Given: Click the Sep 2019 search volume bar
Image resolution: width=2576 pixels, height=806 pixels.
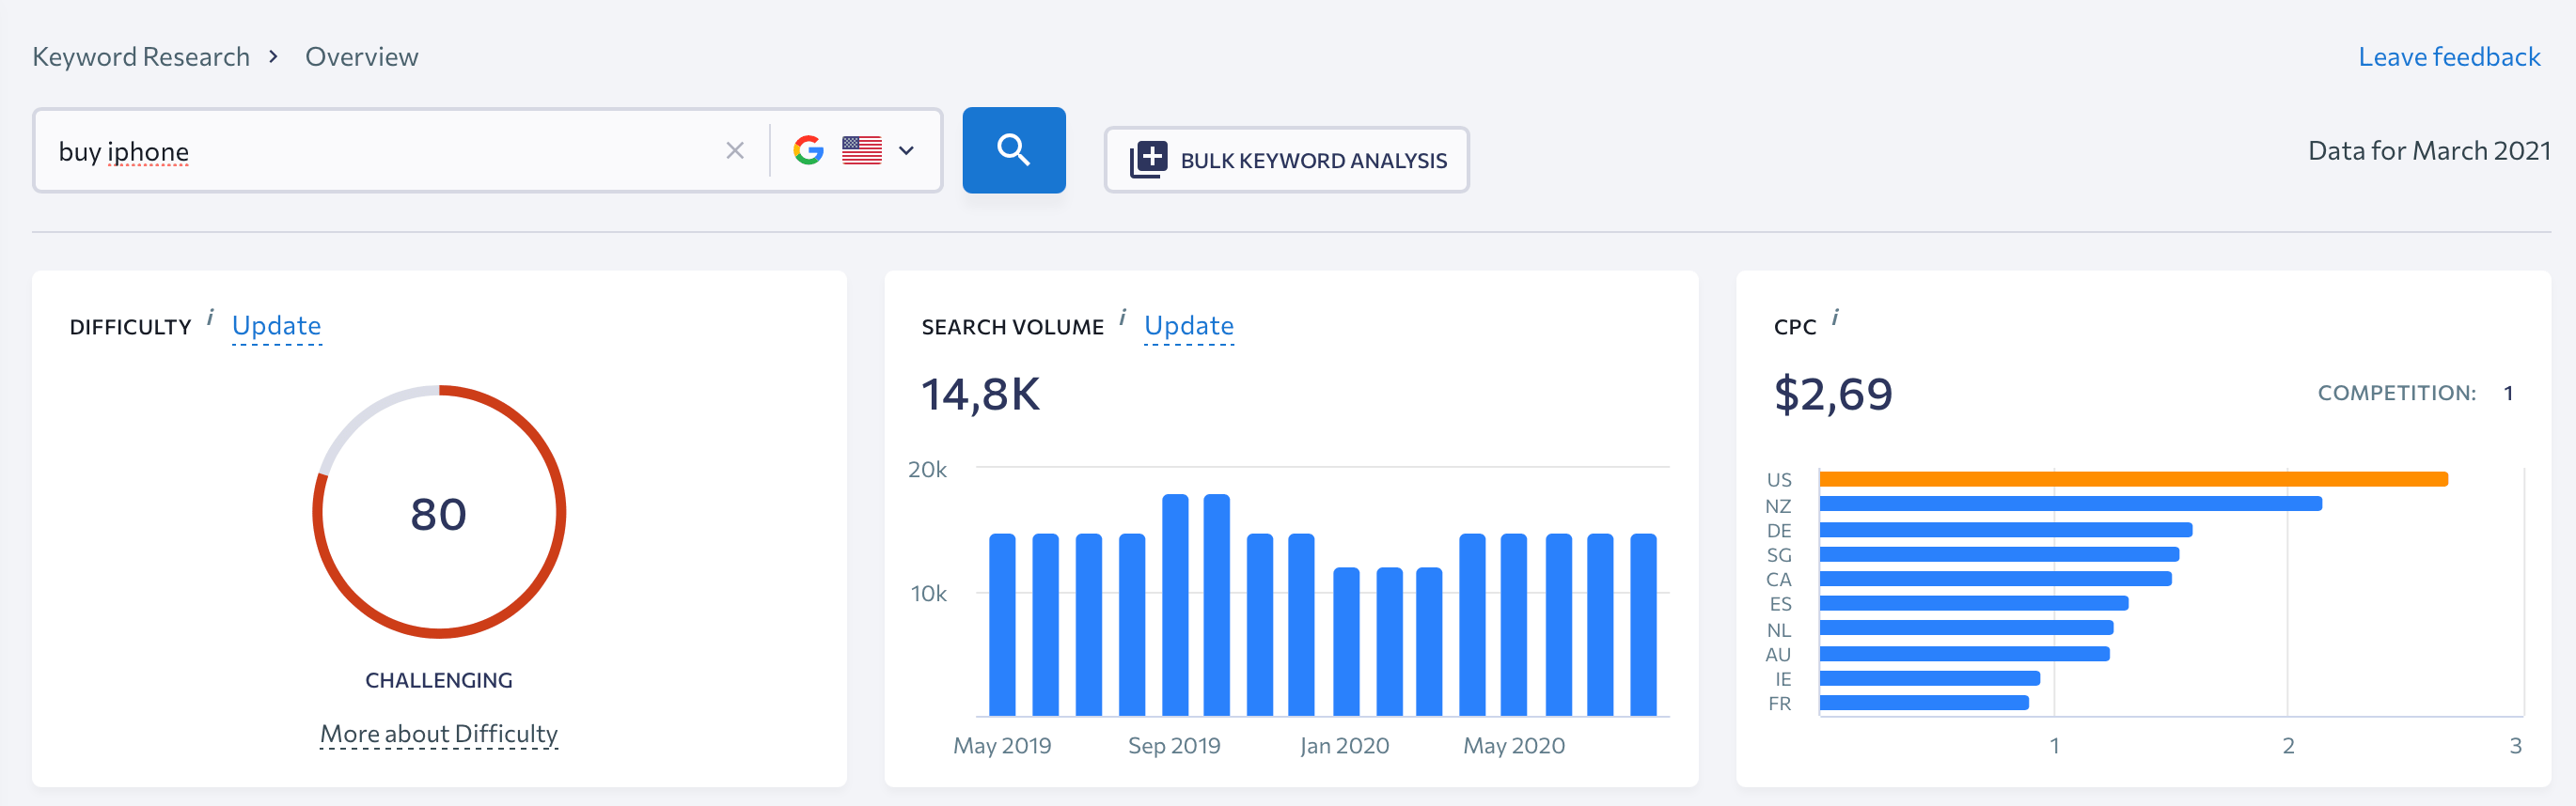Looking at the screenshot, I should (1175, 604).
